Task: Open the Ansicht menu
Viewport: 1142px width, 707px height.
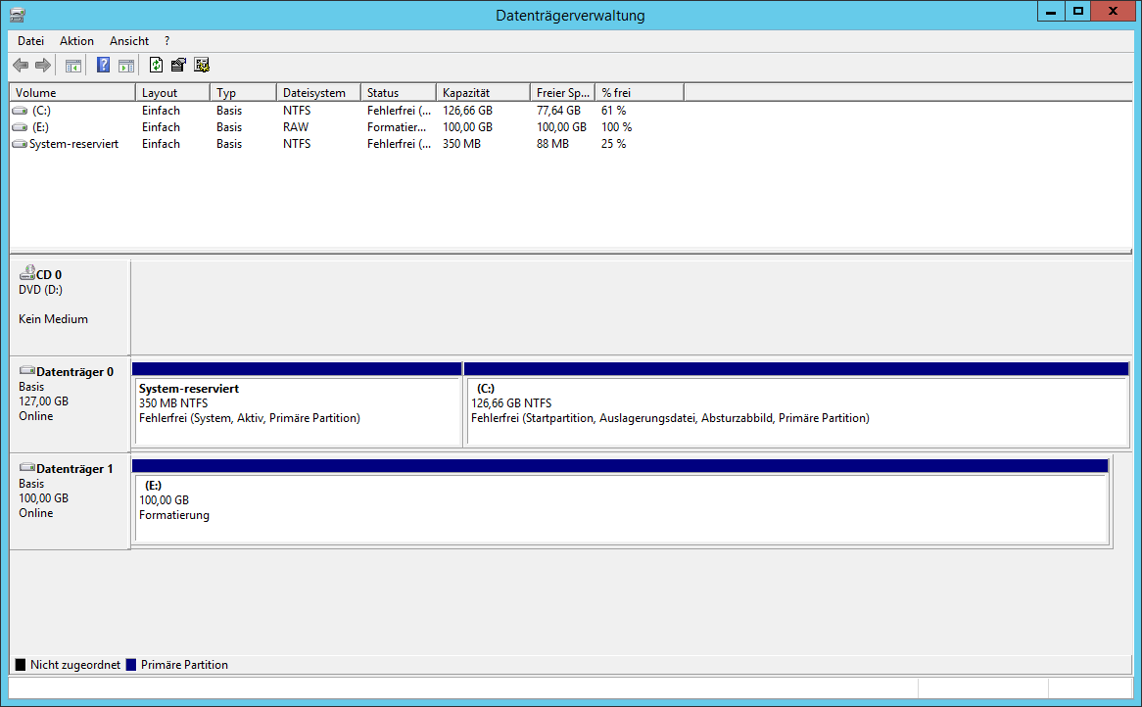Action: (129, 41)
